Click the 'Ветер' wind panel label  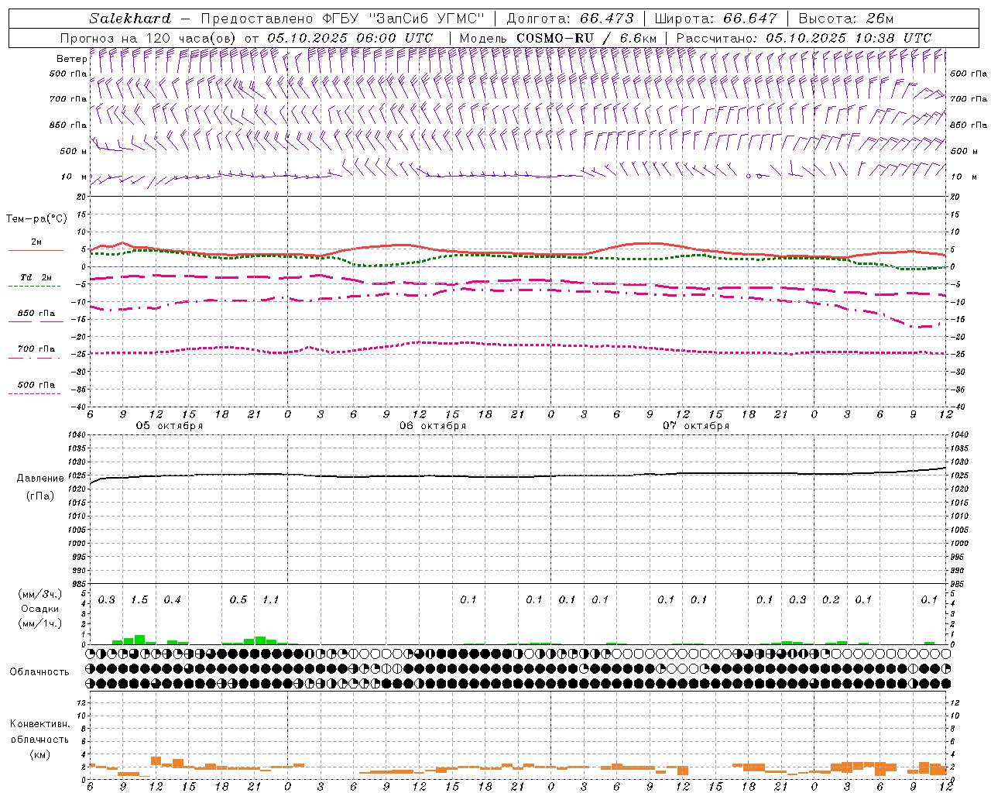71,59
